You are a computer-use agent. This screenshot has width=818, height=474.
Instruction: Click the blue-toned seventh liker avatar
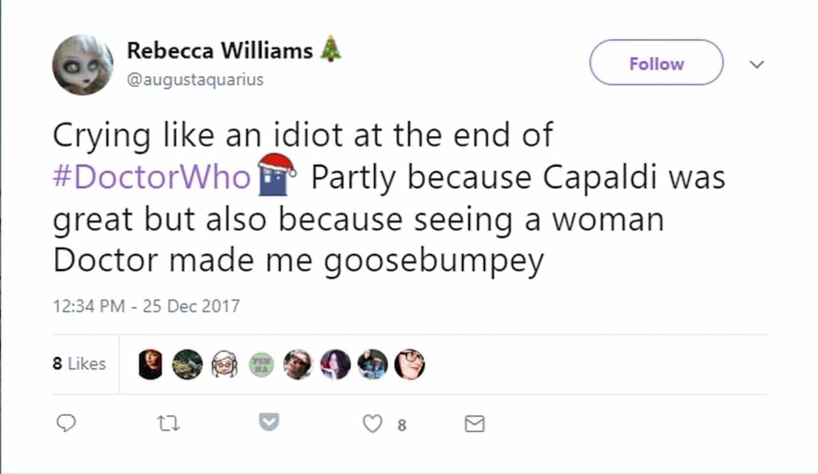point(372,364)
